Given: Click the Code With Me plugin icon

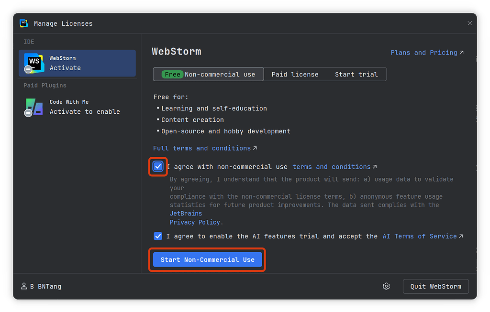Looking at the screenshot, I should click(34, 108).
